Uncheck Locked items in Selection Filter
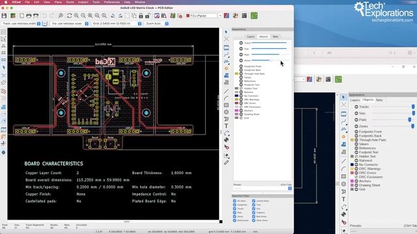Image resolution: width=417 pixels, height=234 pixels. pyautogui.click(x=253, y=201)
